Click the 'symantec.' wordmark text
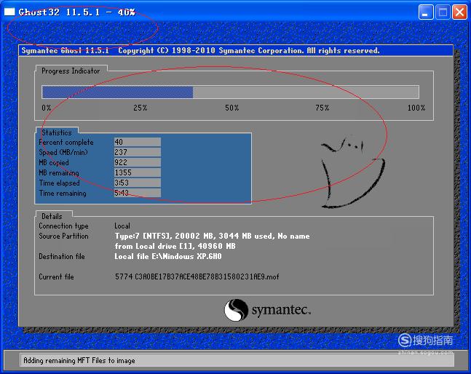The height and width of the screenshot is (374, 471). click(x=281, y=310)
